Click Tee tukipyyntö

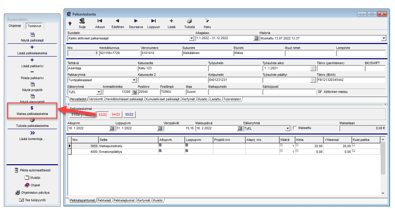[32, 200]
